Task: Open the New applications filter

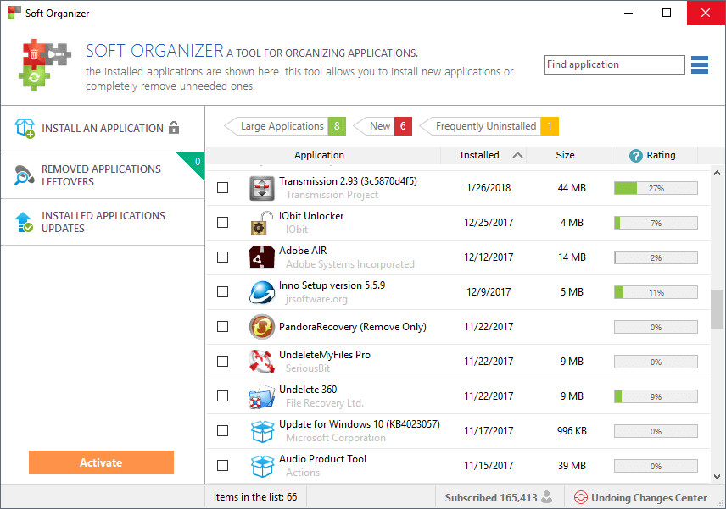Action: [381, 124]
